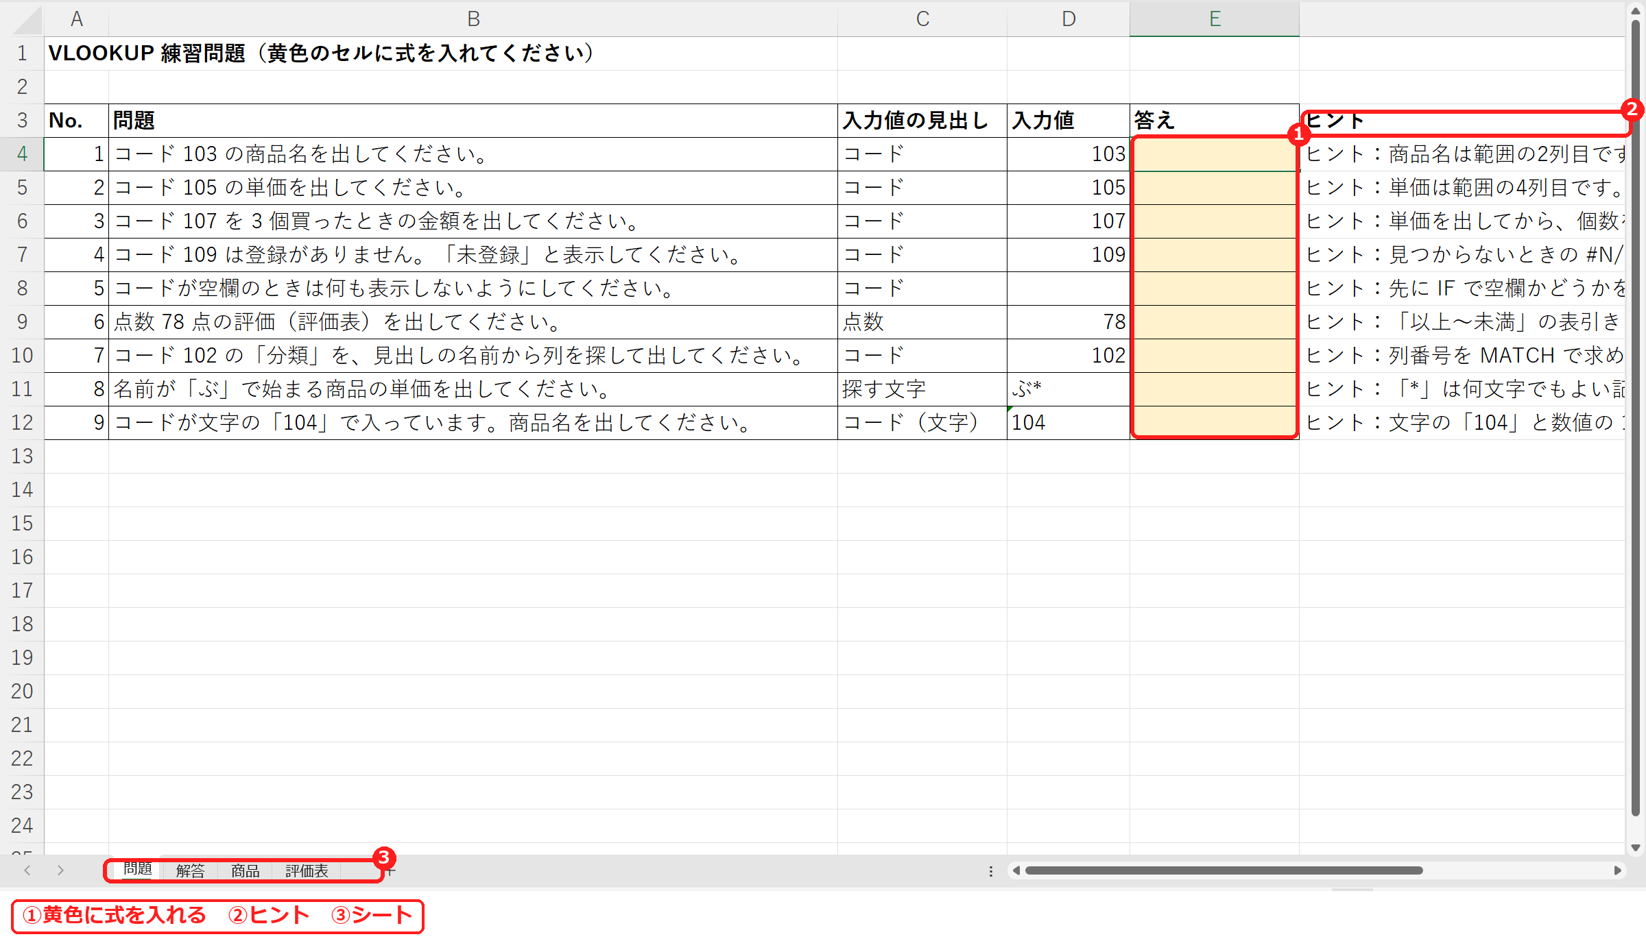Click the input value cell '107'
The height and width of the screenshot is (939, 1646).
pos(1069,221)
